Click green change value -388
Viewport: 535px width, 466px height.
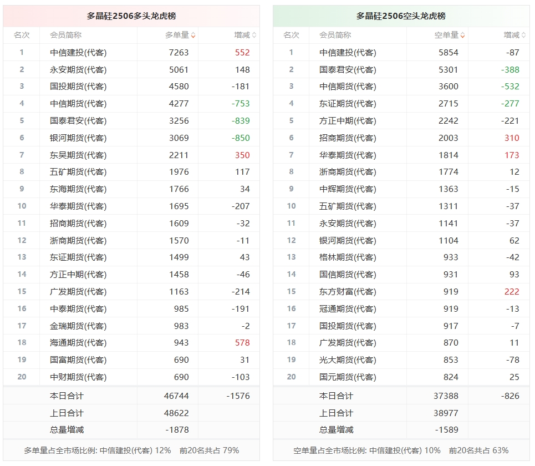click(x=510, y=70)
